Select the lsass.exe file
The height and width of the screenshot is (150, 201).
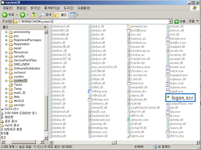click(177, 132)
